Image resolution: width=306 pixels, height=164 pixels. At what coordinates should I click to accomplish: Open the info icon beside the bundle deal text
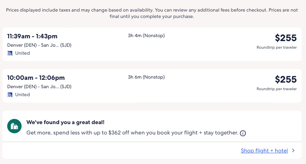tap(243, 133)
